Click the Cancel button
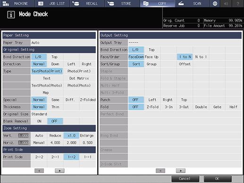Screen dimensions: 244x183 pos(185,179)
